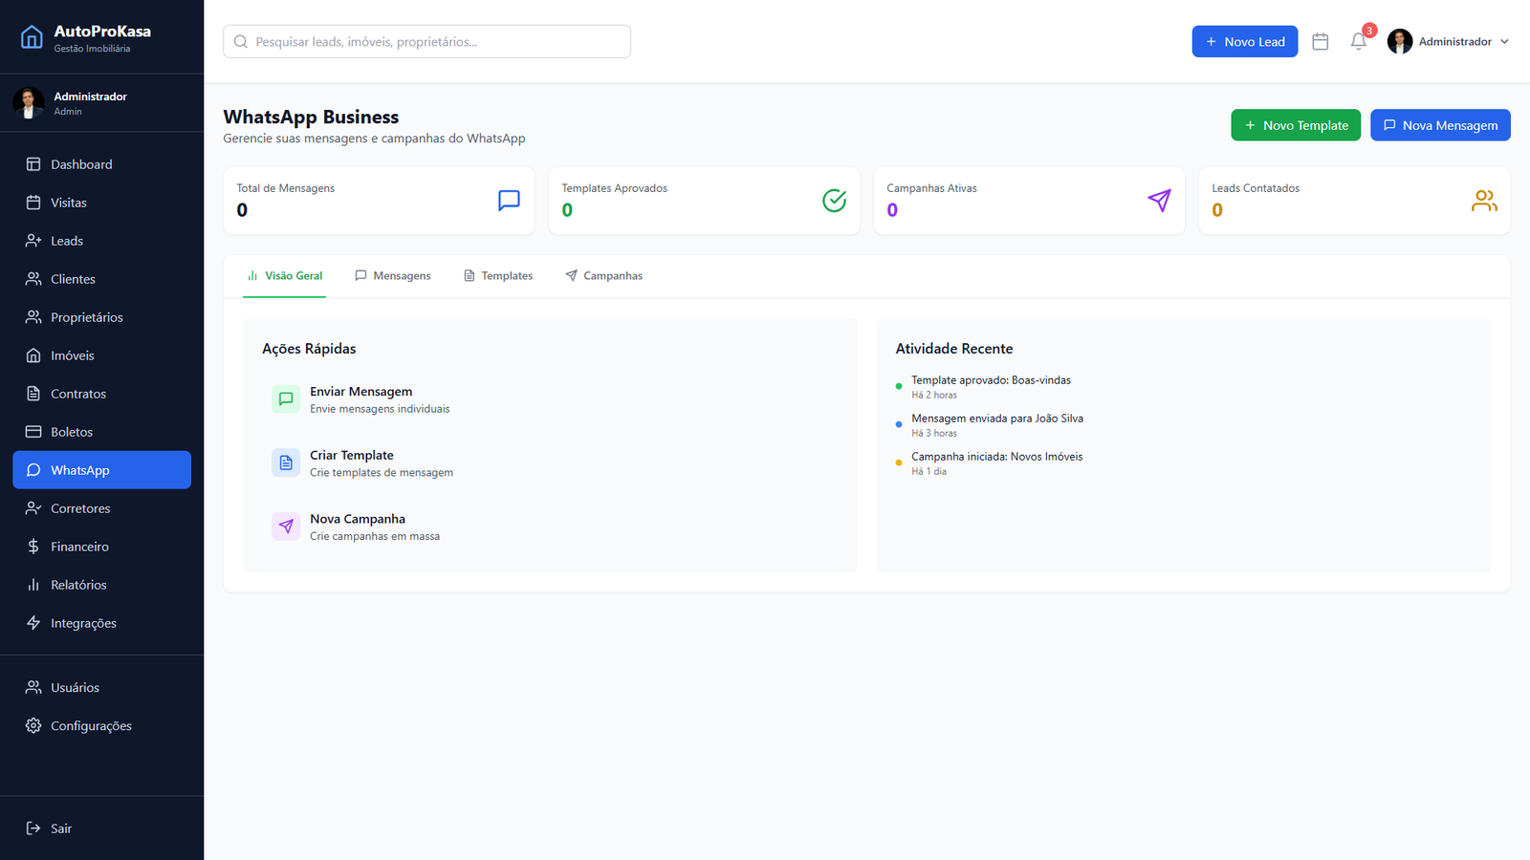The height and width of the screenshot is (860, 1530).
Task: Expand the Administrador account dropdown
Action: [1449, 42]
